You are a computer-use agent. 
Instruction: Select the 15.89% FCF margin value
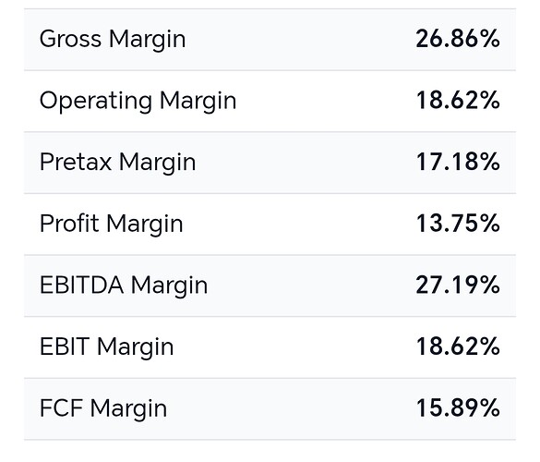click(458, 408)
